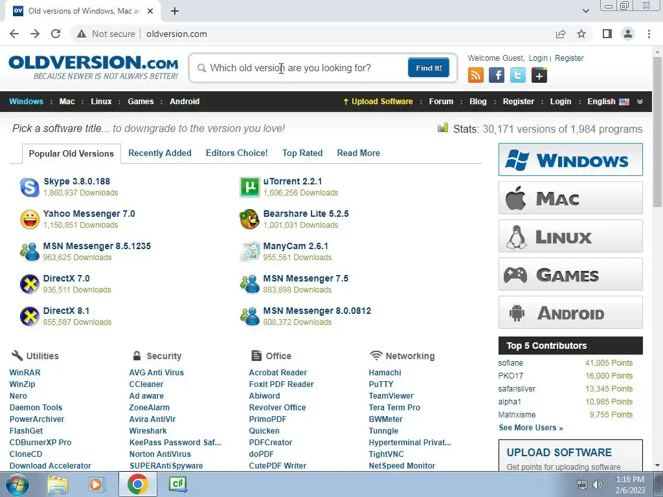Screen dimensions: 663x497
Task: Click the Find It! button
Action: coord(429,67)
